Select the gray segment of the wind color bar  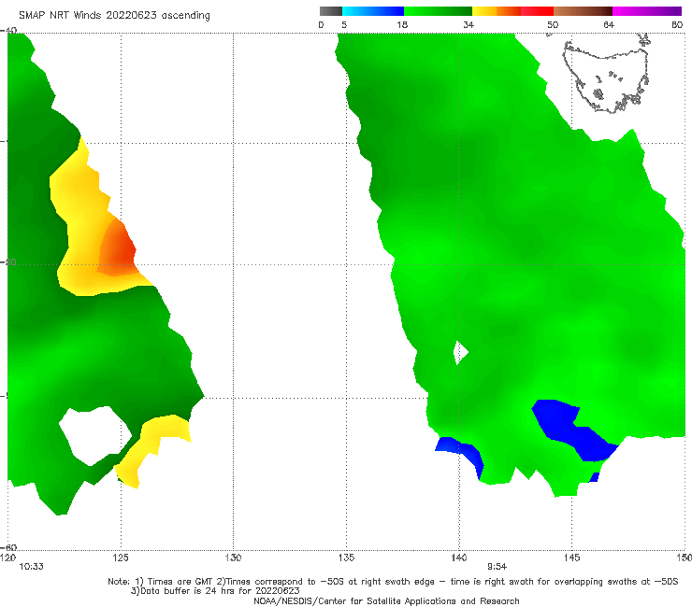tap(330, 11)
